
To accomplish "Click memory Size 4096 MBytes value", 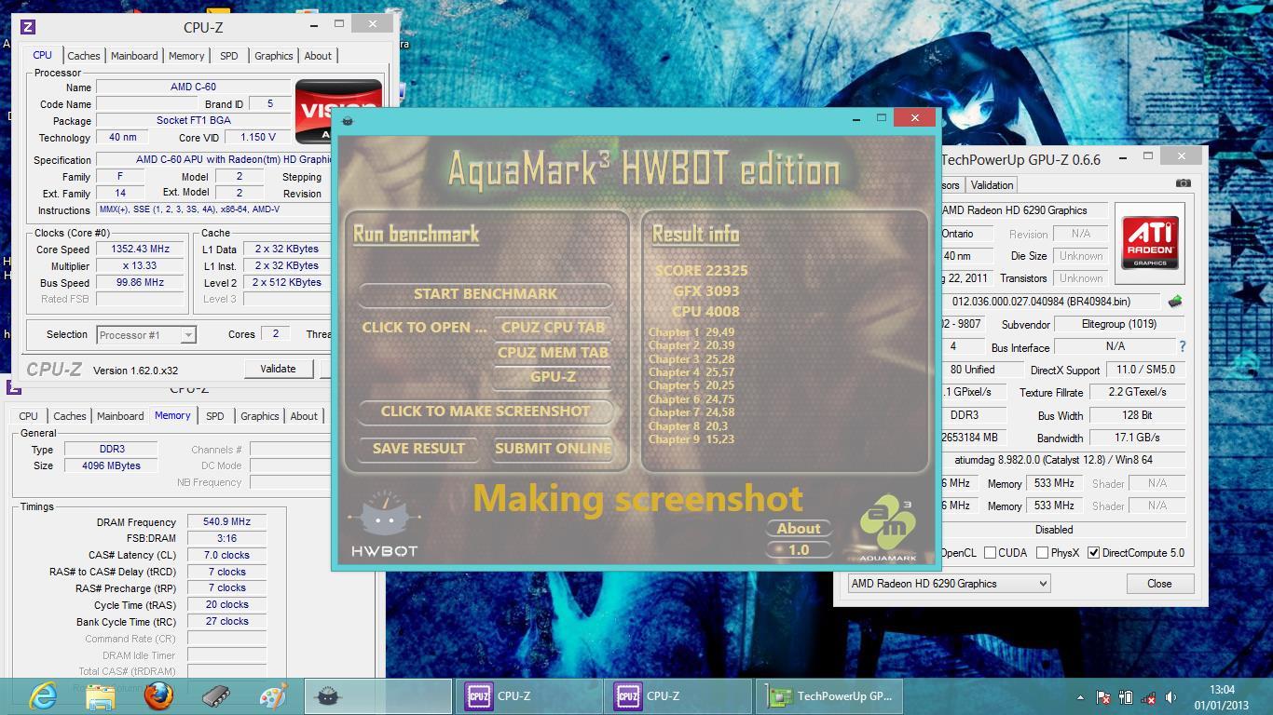I will [x=112, y=465].
